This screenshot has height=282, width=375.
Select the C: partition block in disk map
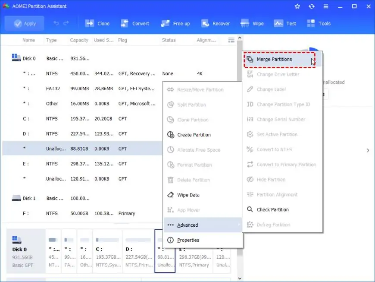click(x=108, y=251)
